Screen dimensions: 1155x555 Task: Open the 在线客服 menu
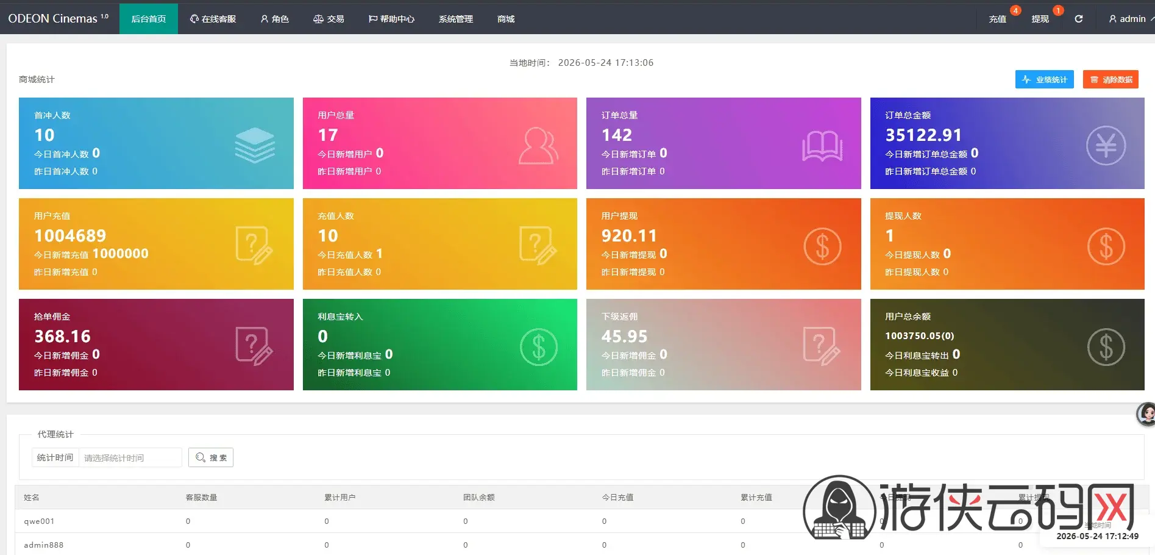tap(213, 19)
